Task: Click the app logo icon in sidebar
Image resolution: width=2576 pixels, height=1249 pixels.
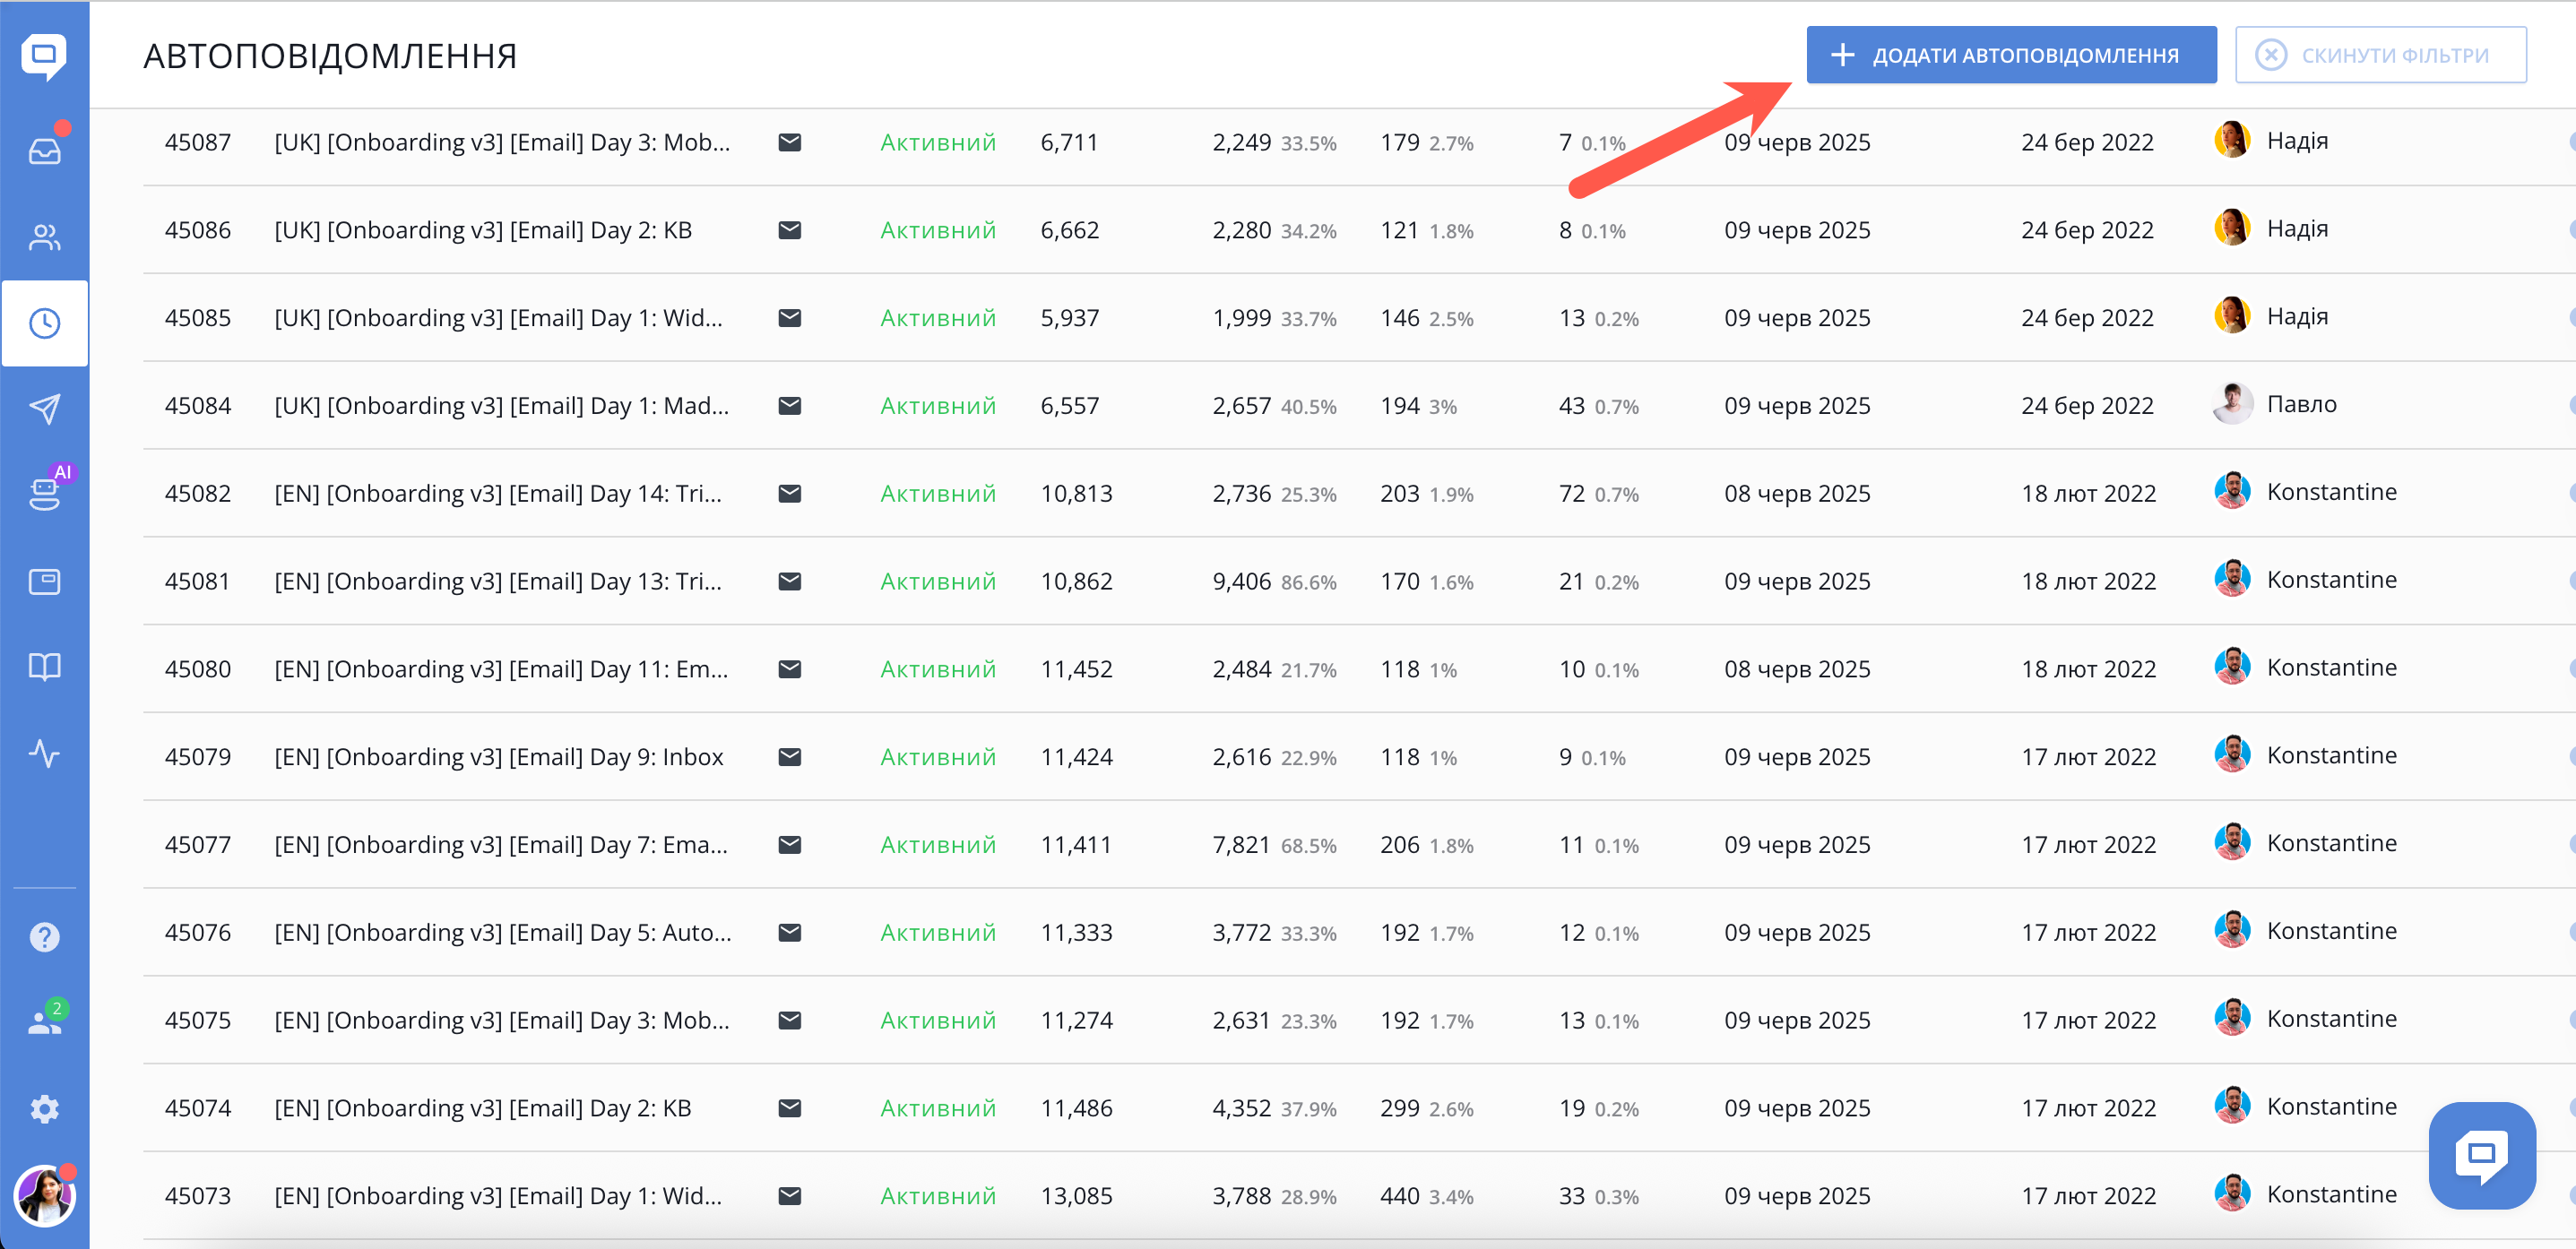Action: tap(44, 56)
